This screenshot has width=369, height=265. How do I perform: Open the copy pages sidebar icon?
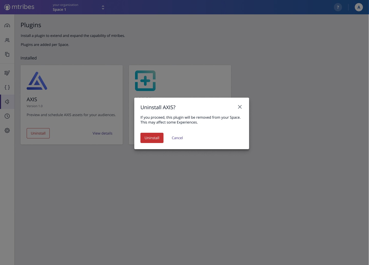tap(7, 54)
